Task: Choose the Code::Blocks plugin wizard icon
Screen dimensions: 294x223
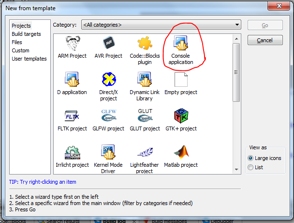Action: (145, 44)
